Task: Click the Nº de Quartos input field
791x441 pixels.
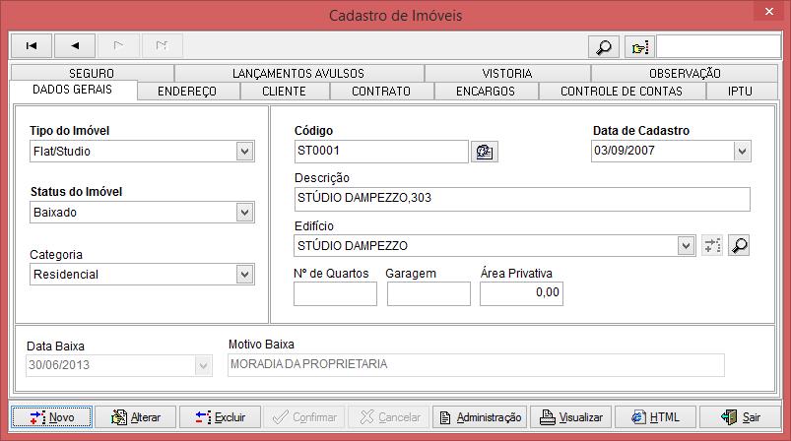Action: click(335, 293)
